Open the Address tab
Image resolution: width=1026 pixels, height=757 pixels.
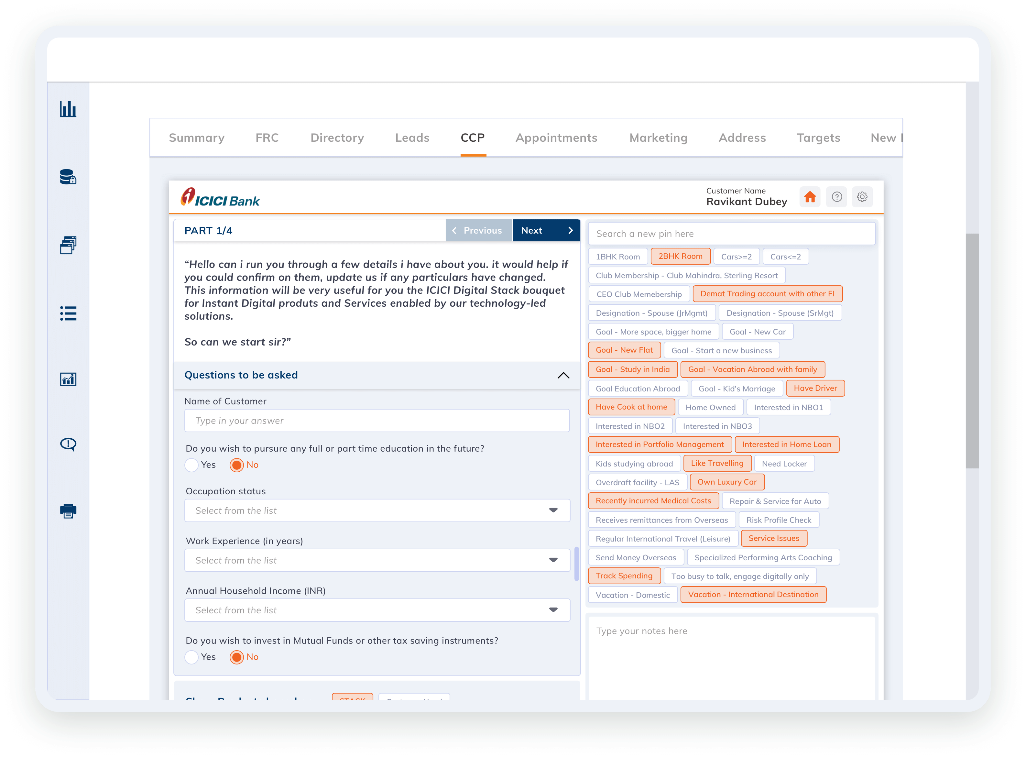click(x=742, y=138)
